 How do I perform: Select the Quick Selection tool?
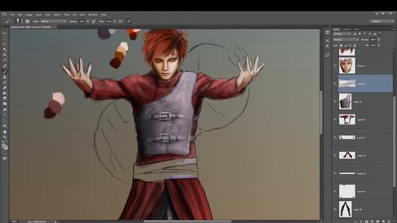coord(4,50)
